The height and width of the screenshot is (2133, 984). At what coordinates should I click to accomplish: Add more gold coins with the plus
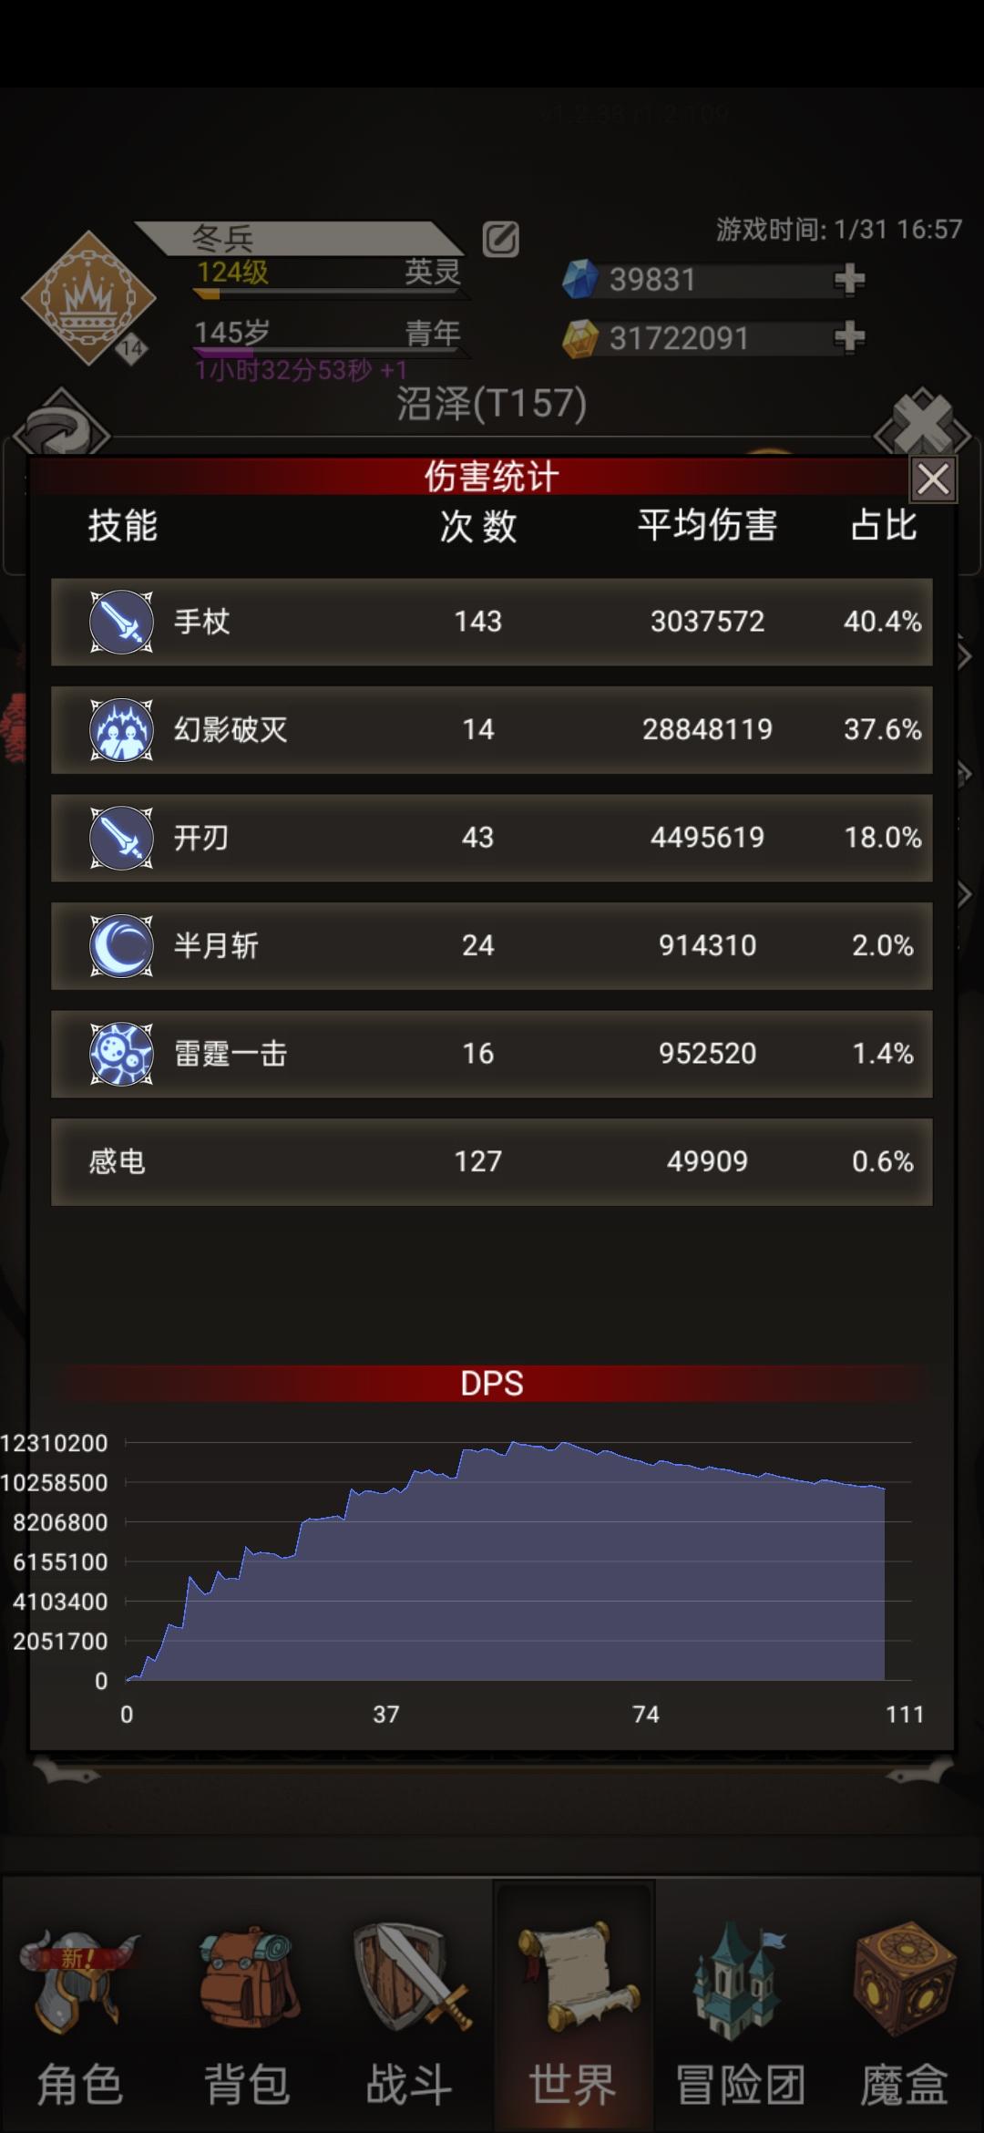pyautogui.click(x=849, y=337)
